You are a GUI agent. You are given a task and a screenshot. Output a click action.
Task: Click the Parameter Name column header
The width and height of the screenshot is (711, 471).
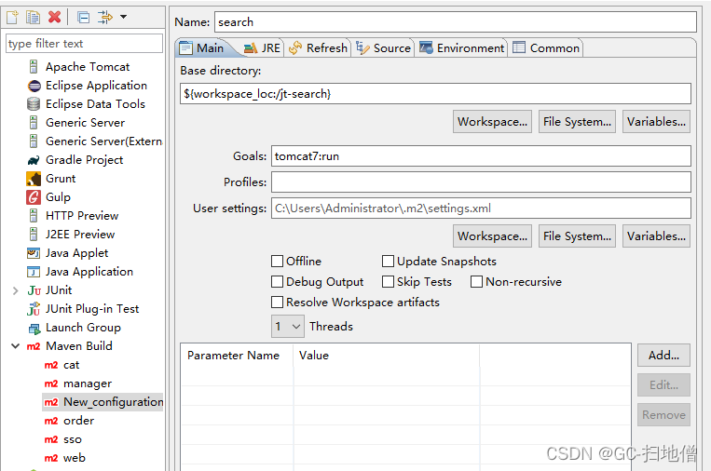[233, 356]
